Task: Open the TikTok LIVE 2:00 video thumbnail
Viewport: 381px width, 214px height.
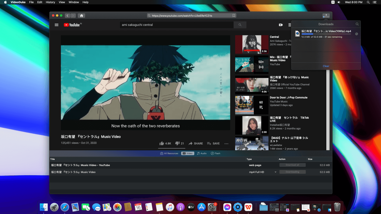Action: [252, 125]
